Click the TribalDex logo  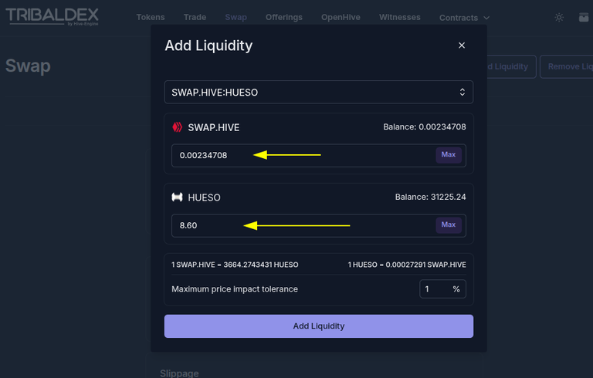(x=53, y=17)
